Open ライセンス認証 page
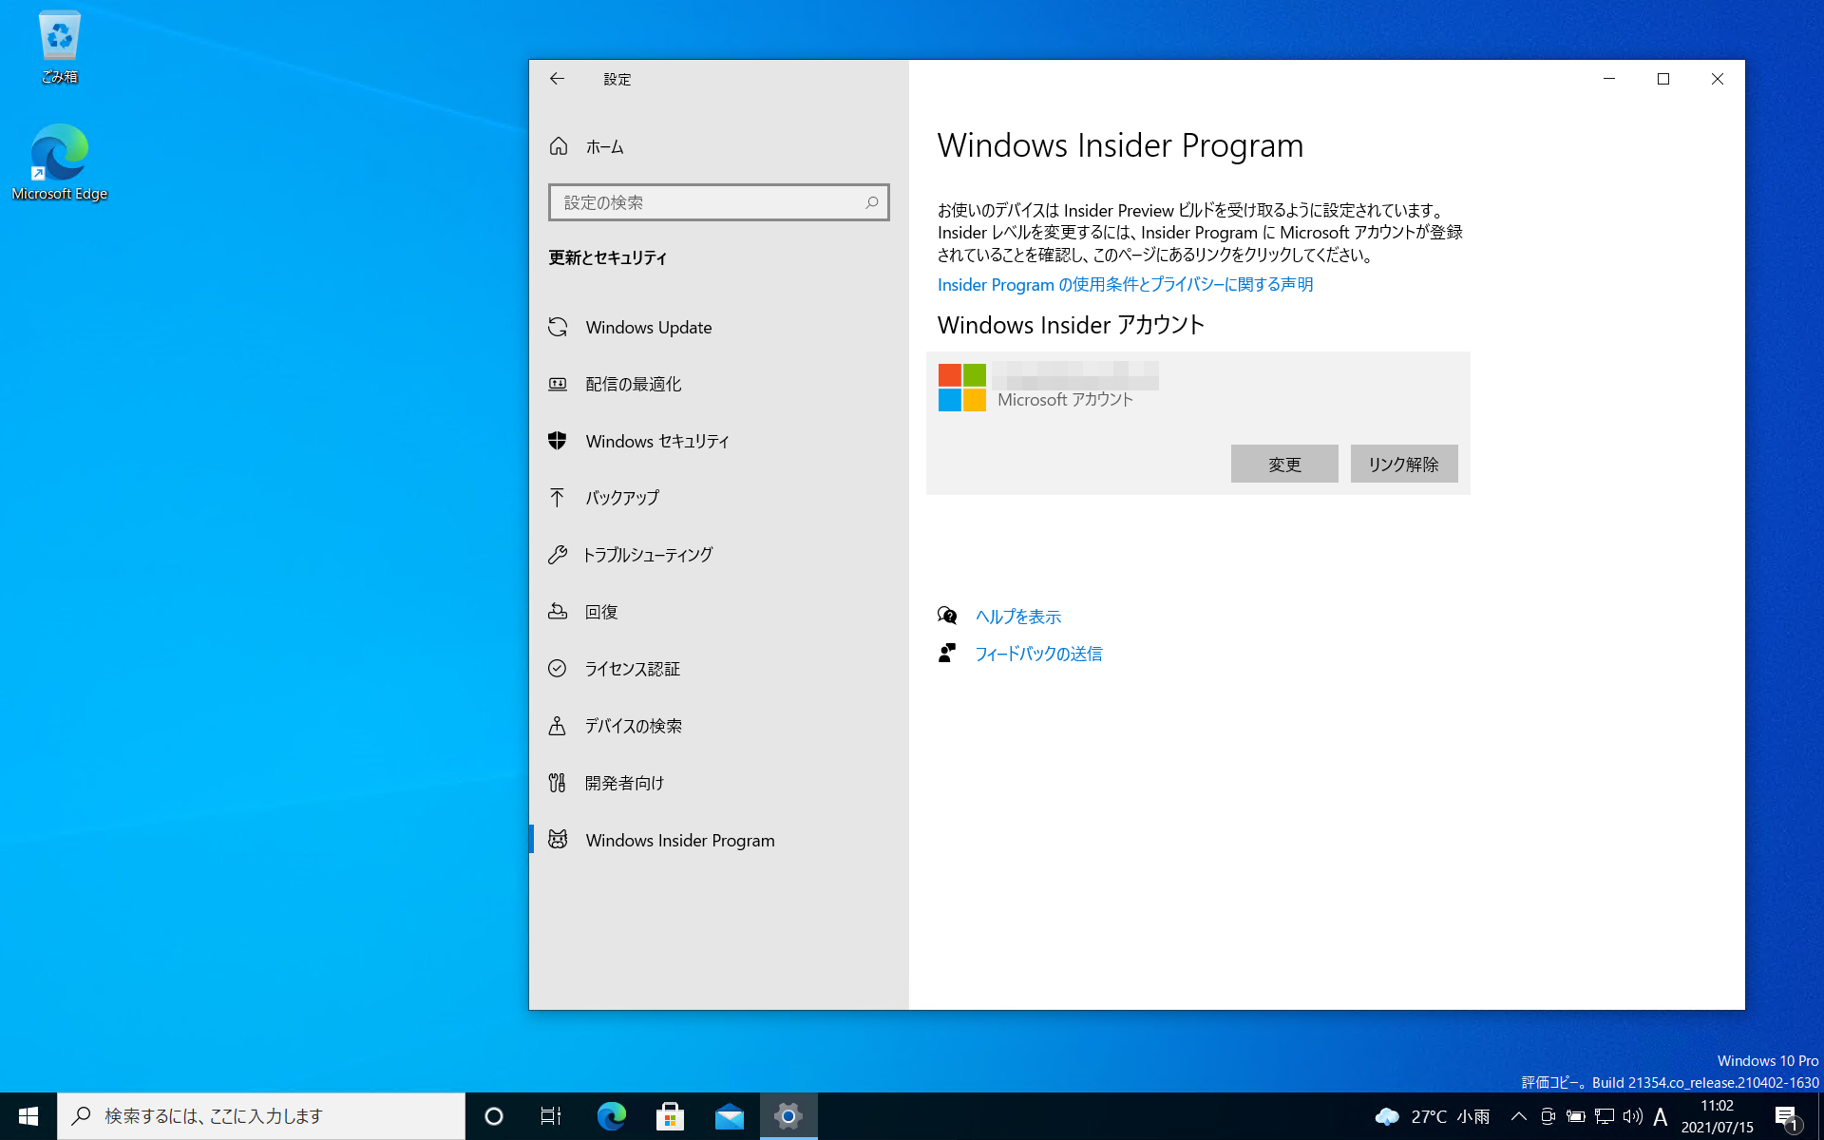Screen dimensions: 1824x1140 click(719, 669)
